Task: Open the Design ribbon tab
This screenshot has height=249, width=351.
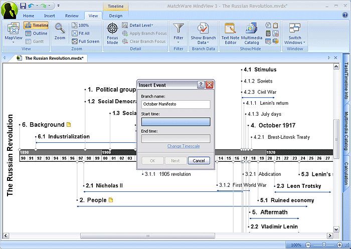Action: pyautogui.click(x=116, y=16)
